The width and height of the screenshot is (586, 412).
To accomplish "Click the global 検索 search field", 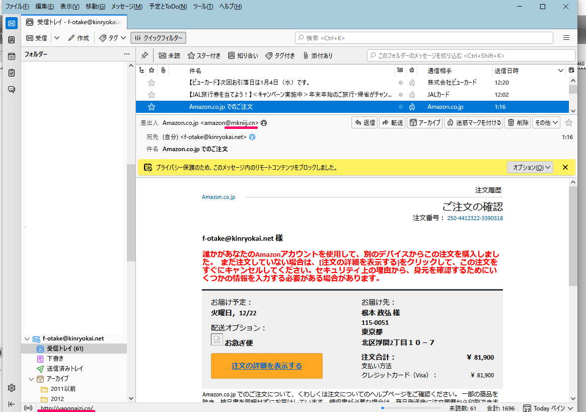I will [424, 38].
